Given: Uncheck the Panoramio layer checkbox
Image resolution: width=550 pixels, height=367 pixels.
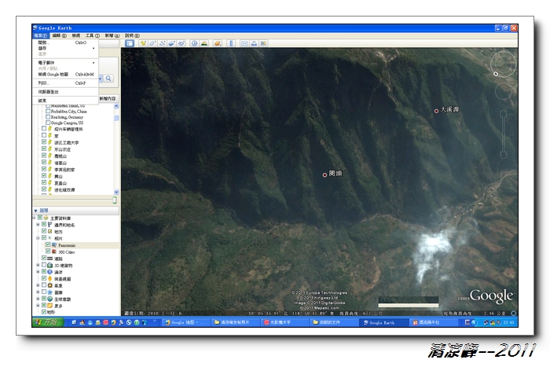Looking at the screenshot, I should [48, 245].
